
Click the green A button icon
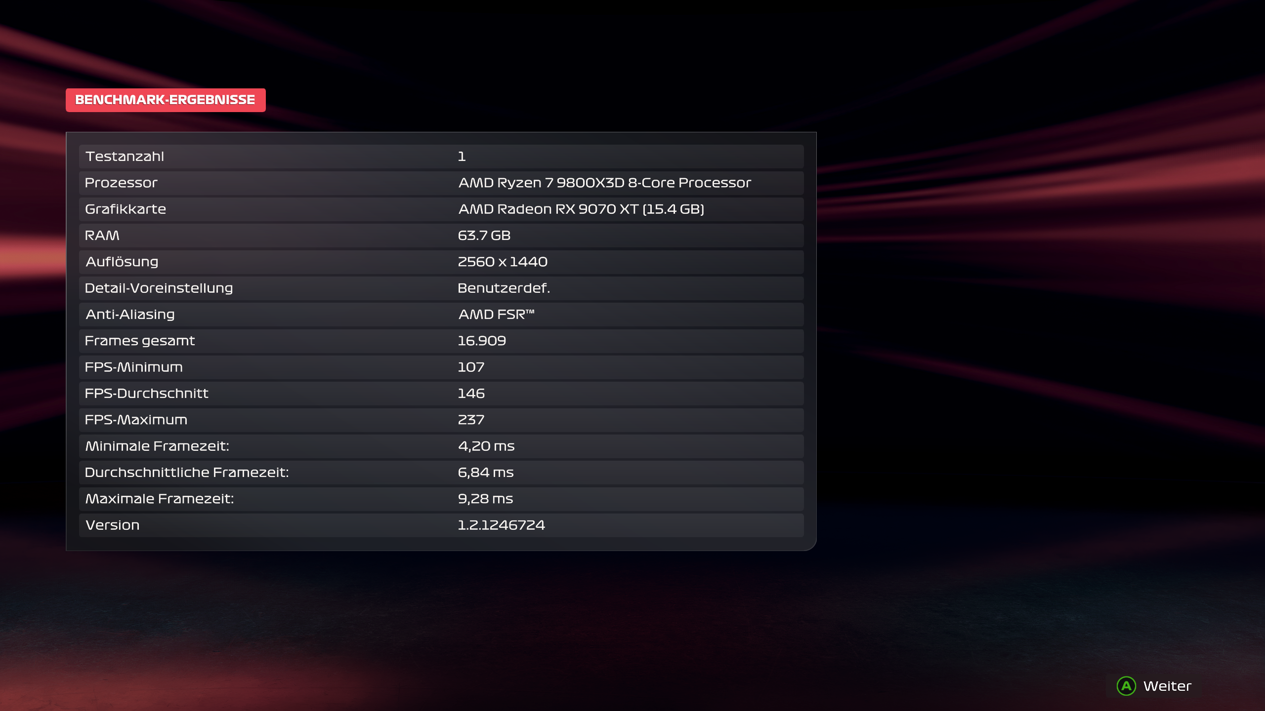coord(1126,686)
